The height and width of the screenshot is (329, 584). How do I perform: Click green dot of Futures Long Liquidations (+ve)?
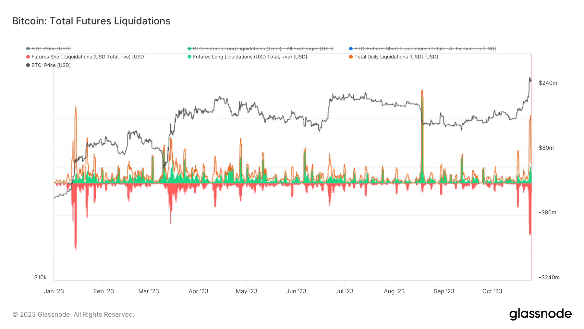click(x=189, y=57)
